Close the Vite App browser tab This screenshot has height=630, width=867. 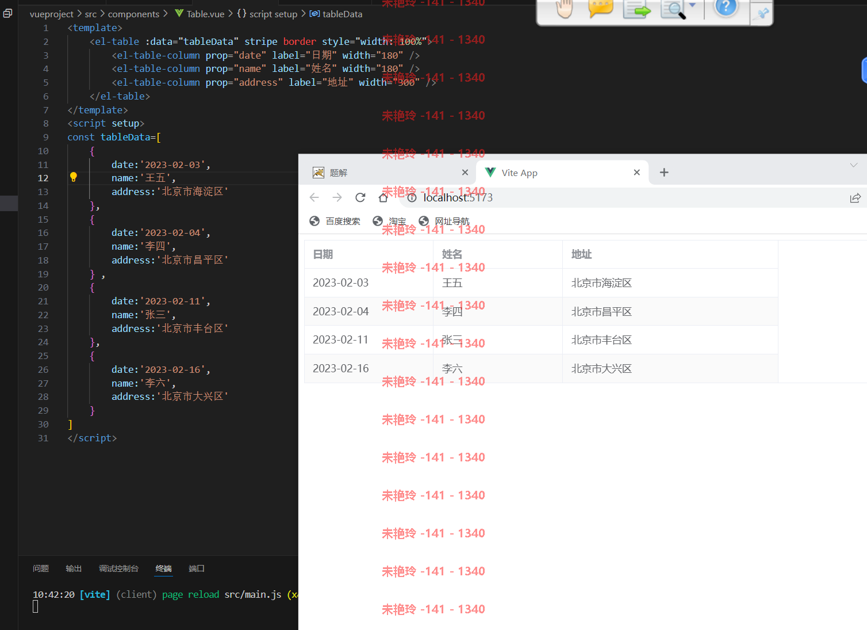click(x=636, y=172)
